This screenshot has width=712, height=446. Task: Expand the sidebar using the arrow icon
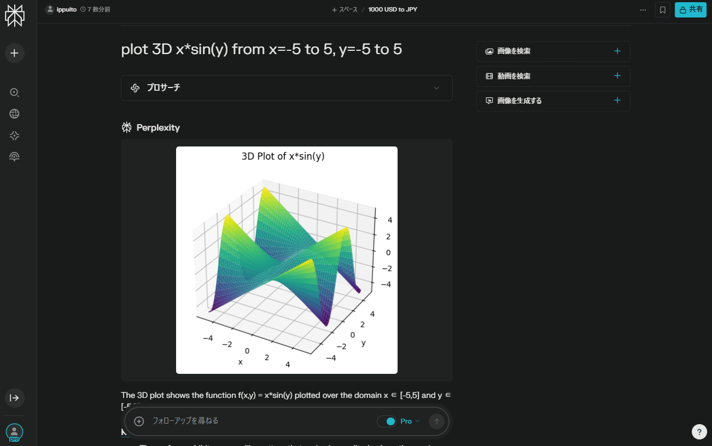pos(14,398)
